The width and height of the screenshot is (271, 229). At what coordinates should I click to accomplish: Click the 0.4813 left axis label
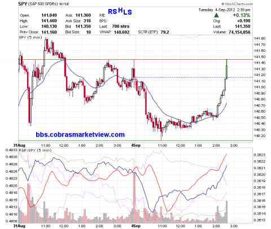[11, 207]
